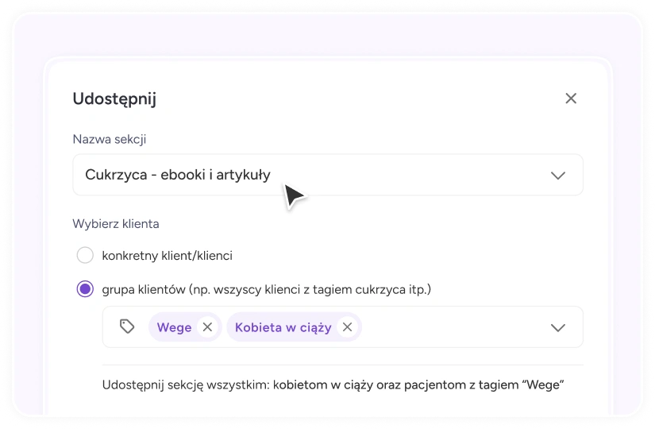Remove the Kobieta w ciąży tag
655x429 pixels.
[x=347, y=327]
